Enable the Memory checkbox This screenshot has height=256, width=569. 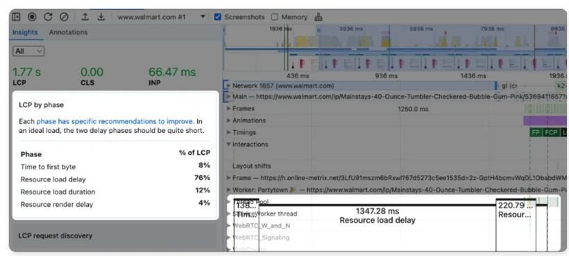click(275, 17)
